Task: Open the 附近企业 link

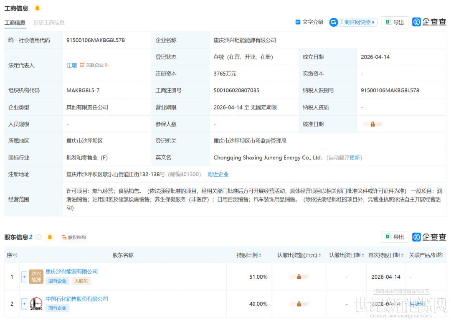Action: point(218,174)
